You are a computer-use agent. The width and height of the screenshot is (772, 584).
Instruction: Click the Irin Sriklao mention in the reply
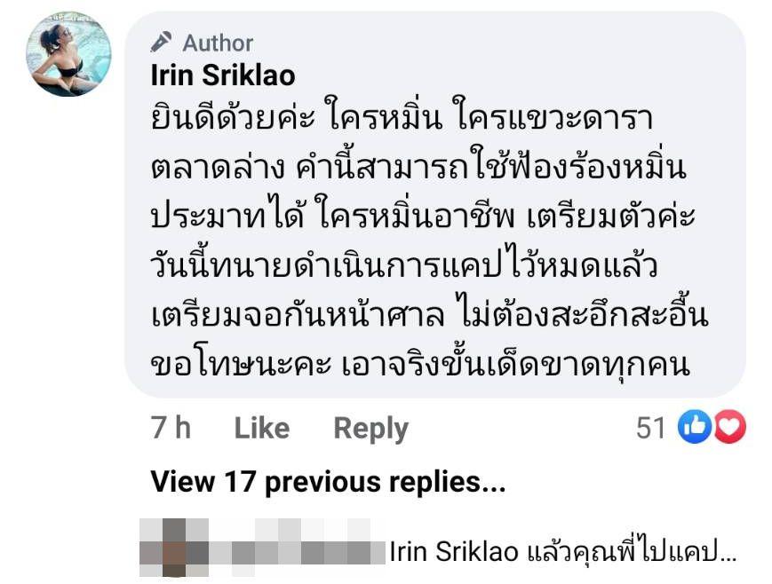pos(454,552)
